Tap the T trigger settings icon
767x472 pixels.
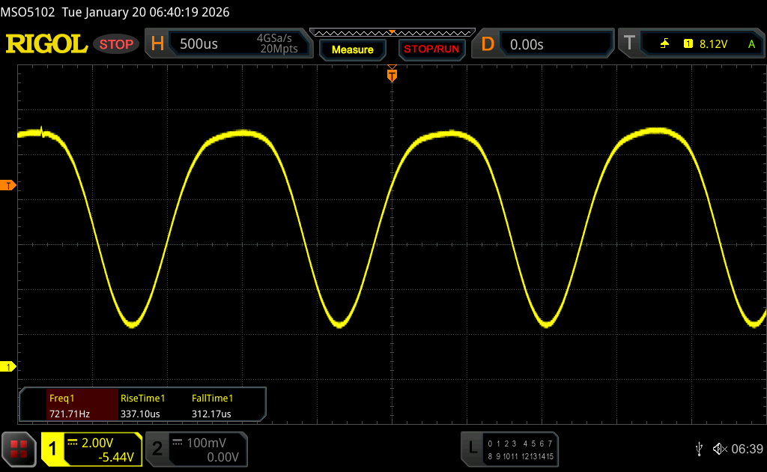(x=629, y=44)
